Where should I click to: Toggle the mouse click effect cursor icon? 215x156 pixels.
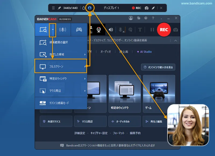(131, 30)
